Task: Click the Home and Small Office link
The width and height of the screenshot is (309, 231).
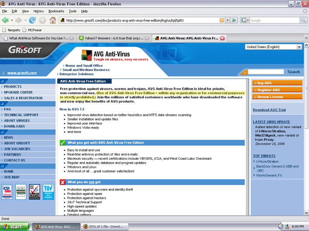Action: click(84, 65)
